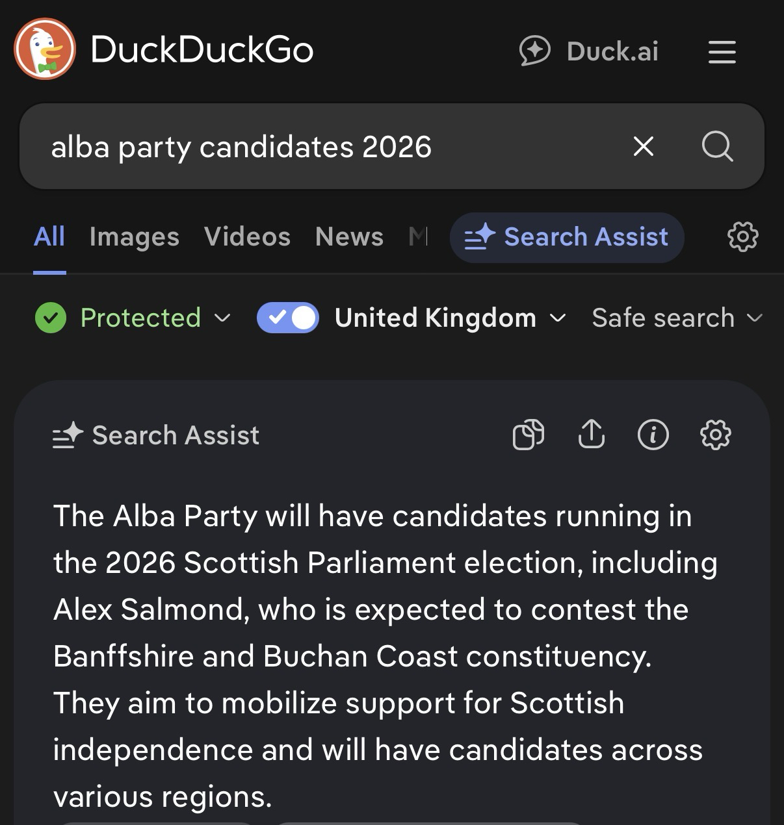Open Search Assist info icon
This screenshot has height=825, width=784.
tap(653, 435)
